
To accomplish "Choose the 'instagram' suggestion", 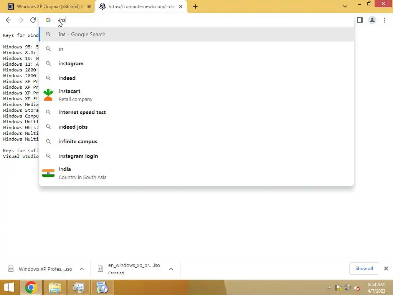I will [x=197, y=63].
